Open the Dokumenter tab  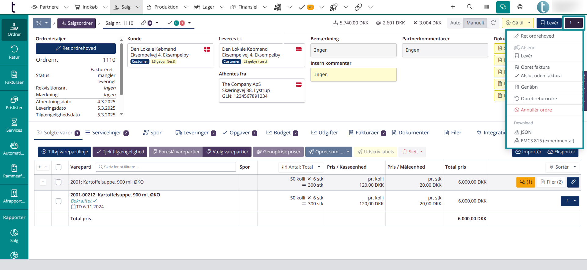pos(410,133)
